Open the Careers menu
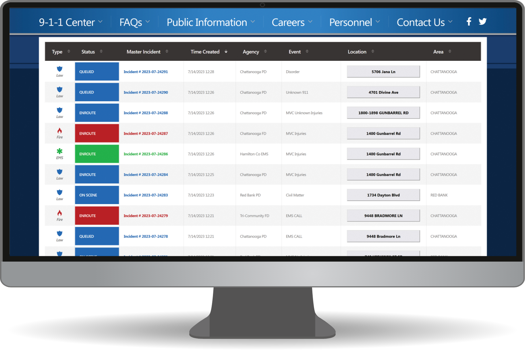 [x=292, y=22]
